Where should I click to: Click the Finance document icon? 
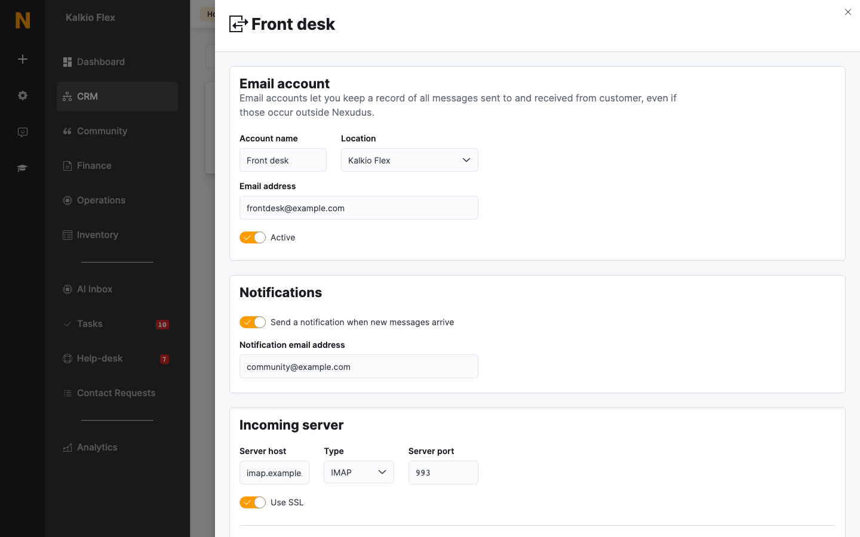pyautogui.click(x=67, y=166)
